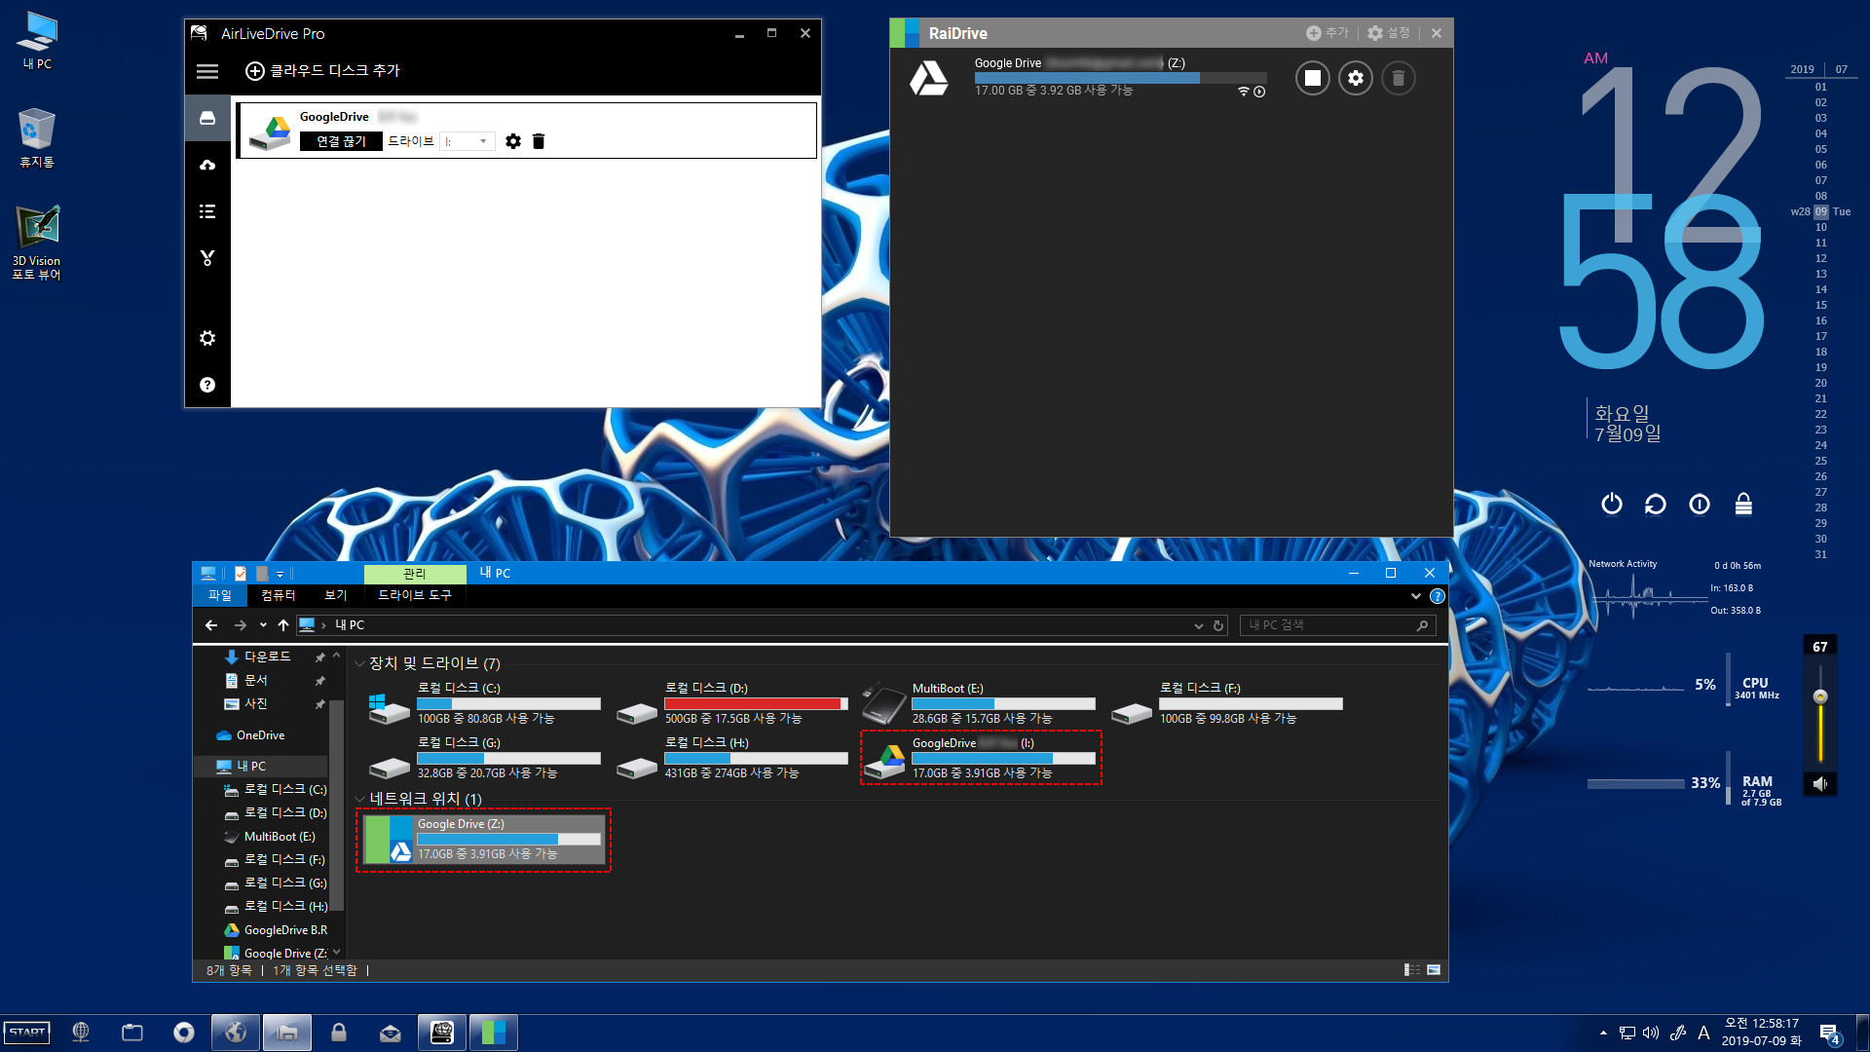Select My PC in navigation tree
This screenshot has height=1052, width=1870.
[x=251, y=767]
